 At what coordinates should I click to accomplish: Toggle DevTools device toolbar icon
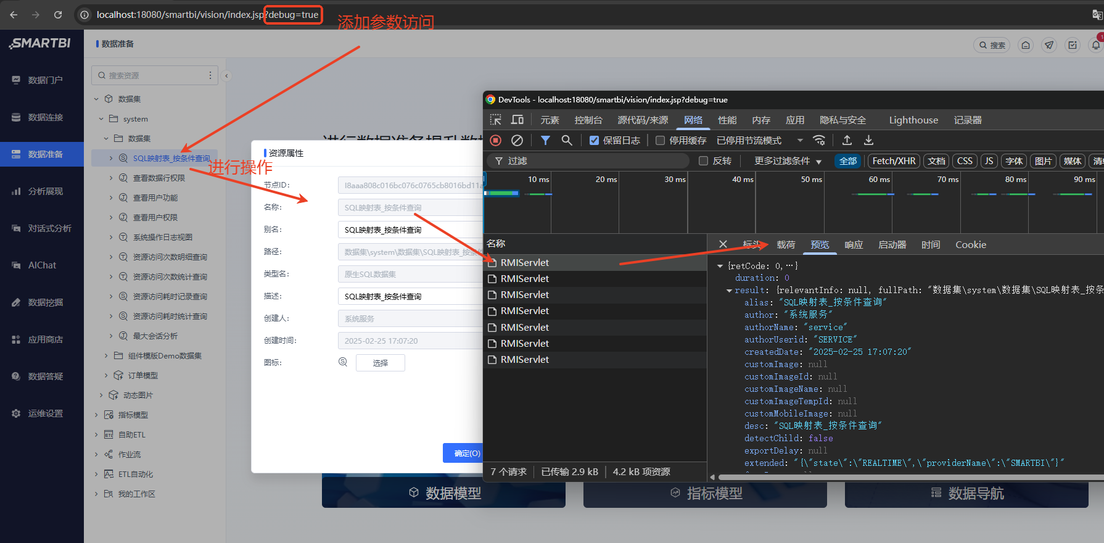[x=517, y=120]
